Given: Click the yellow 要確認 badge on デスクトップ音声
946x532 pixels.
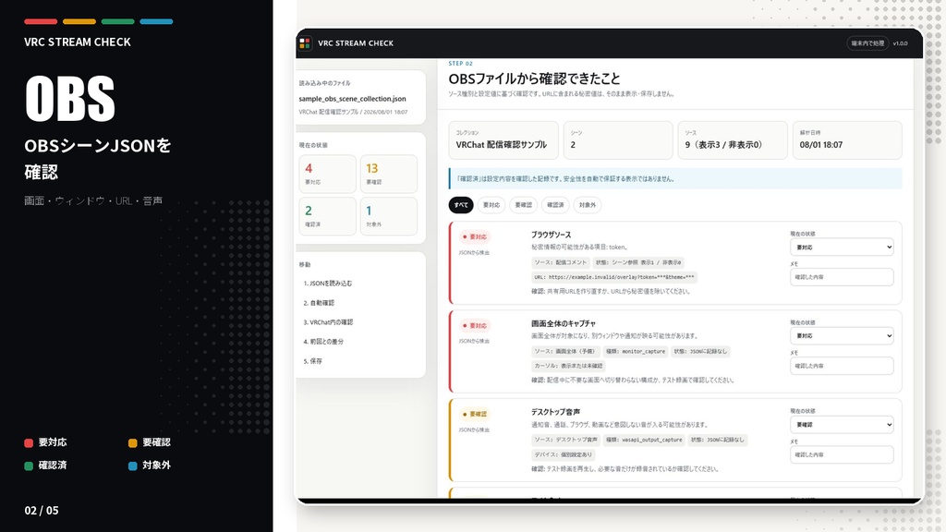Looking at the screenshot, I should [x=475, y=415].
